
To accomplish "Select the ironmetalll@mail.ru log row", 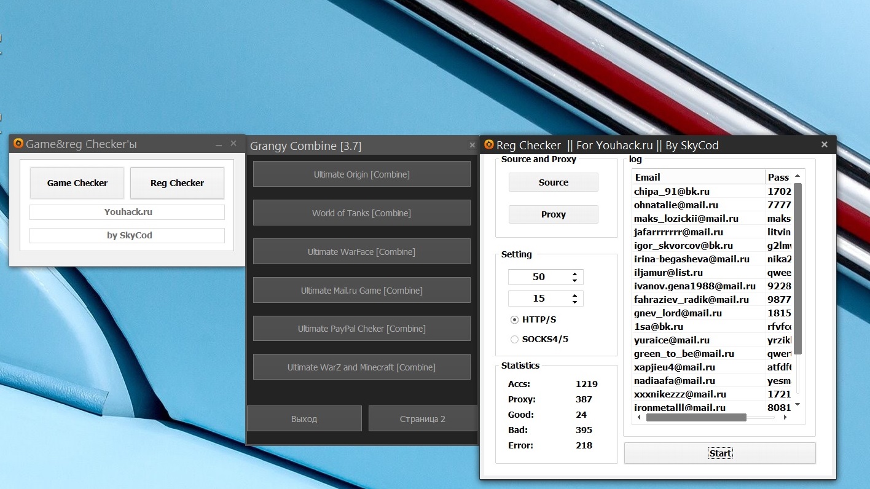I will coord(713,407).
